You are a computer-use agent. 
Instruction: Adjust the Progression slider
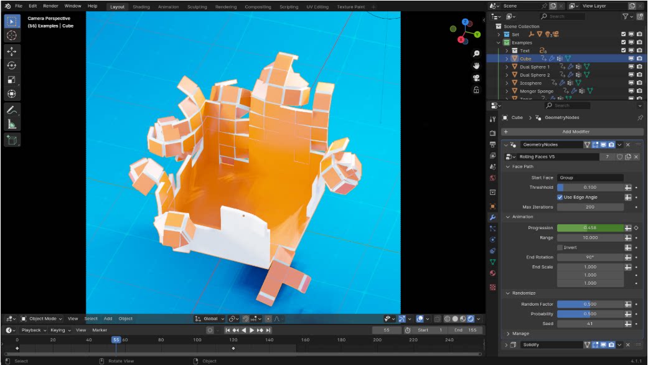click(x=590, y=228)
